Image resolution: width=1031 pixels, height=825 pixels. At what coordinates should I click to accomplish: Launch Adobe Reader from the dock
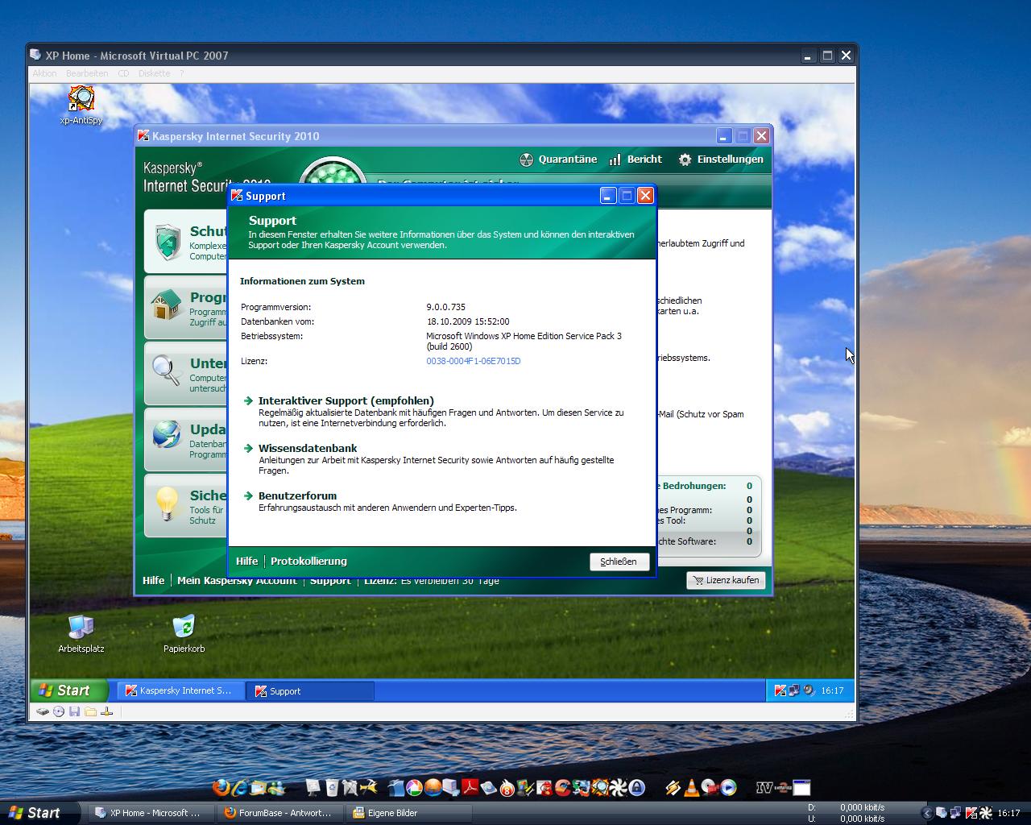coord(470,788)
